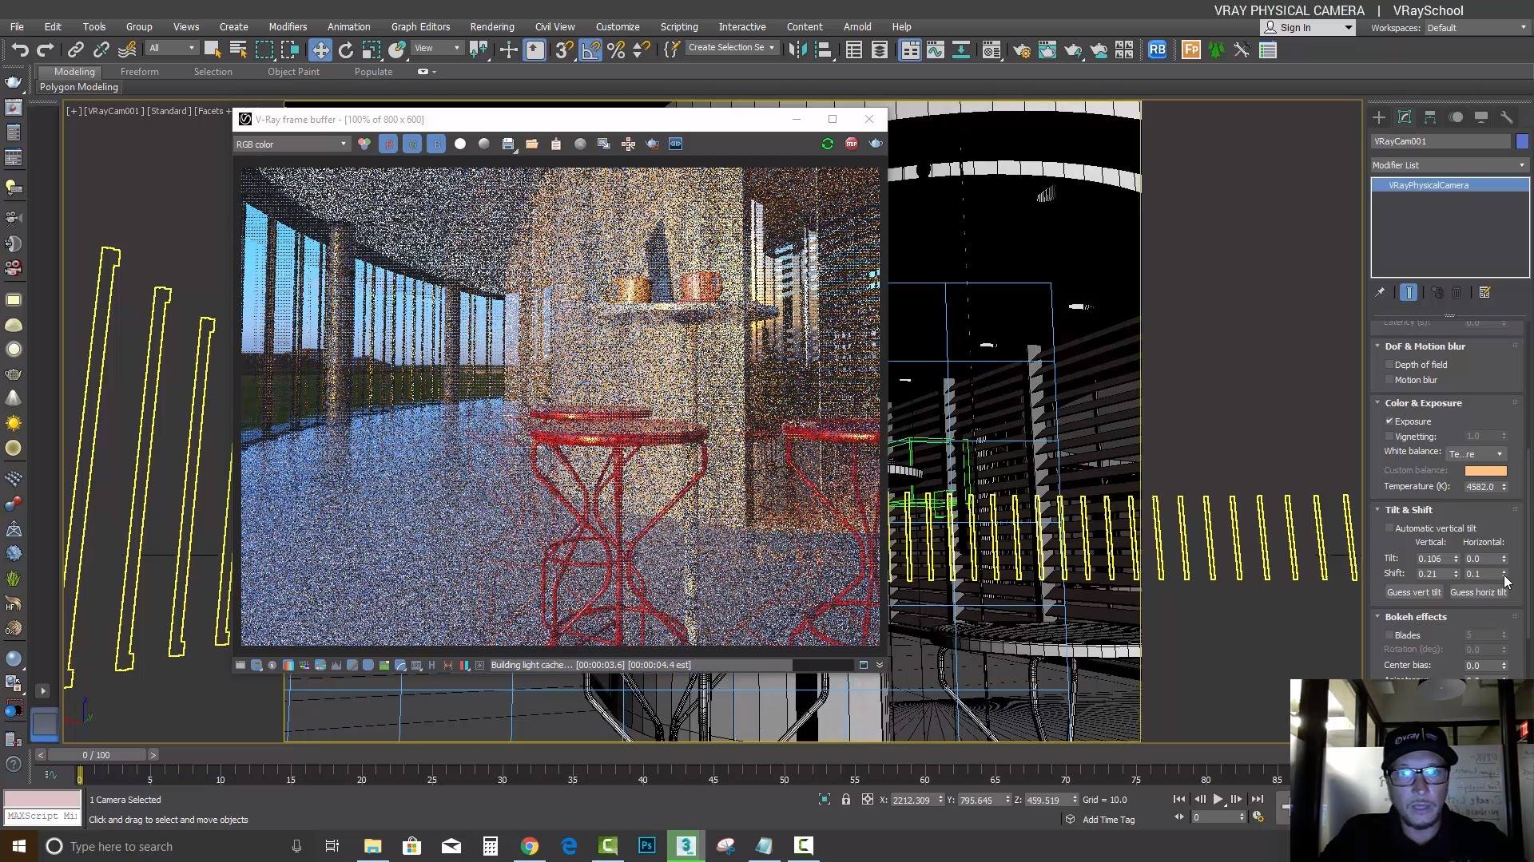Switch to alpha channel white circle icon
The image size is (1534, 862).
pos(460,144)
